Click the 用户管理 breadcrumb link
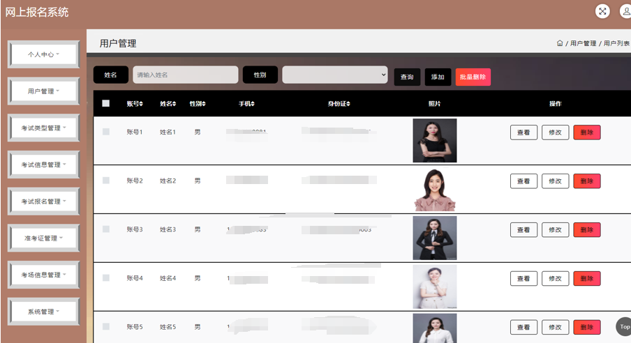The image size is (631, 343). (583, 43)
